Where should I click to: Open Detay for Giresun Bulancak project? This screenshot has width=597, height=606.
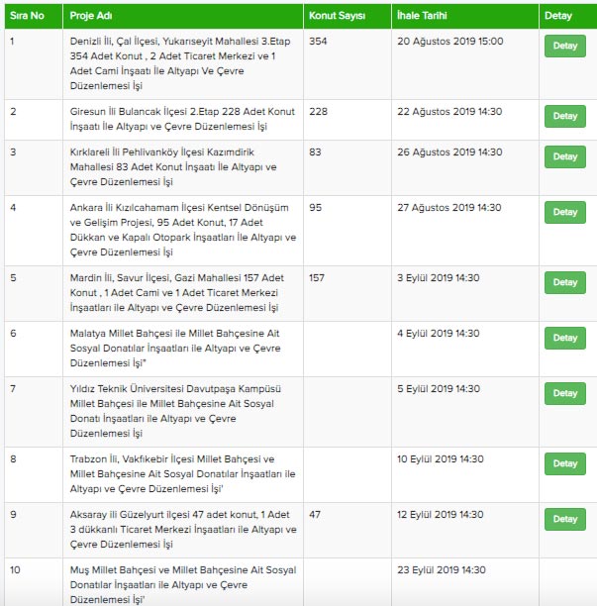click(x=564, y=116)
